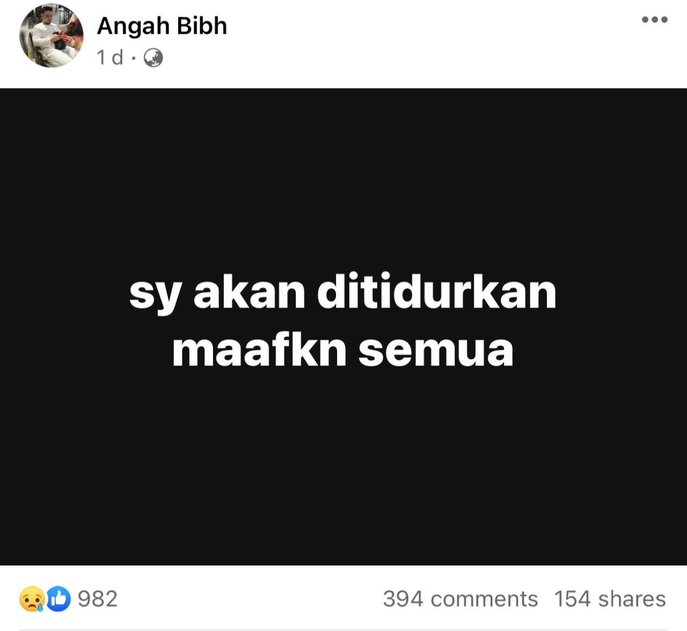Click the word 'comments' beside 394
The image size is (687, 631).
[x=484, y=599]
